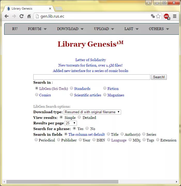Click the translate page icon in address bar
The height and width of the screenshot is (186, 181).
pos(153,16)
